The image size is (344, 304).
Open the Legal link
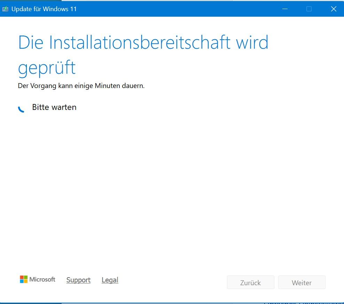110,280
